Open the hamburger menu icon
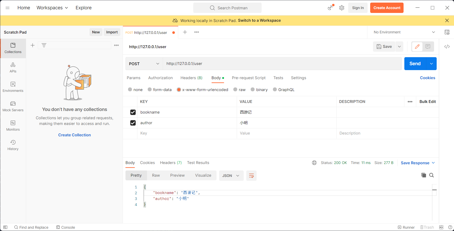This screenshot has width=454, height=231. point(8,8)
